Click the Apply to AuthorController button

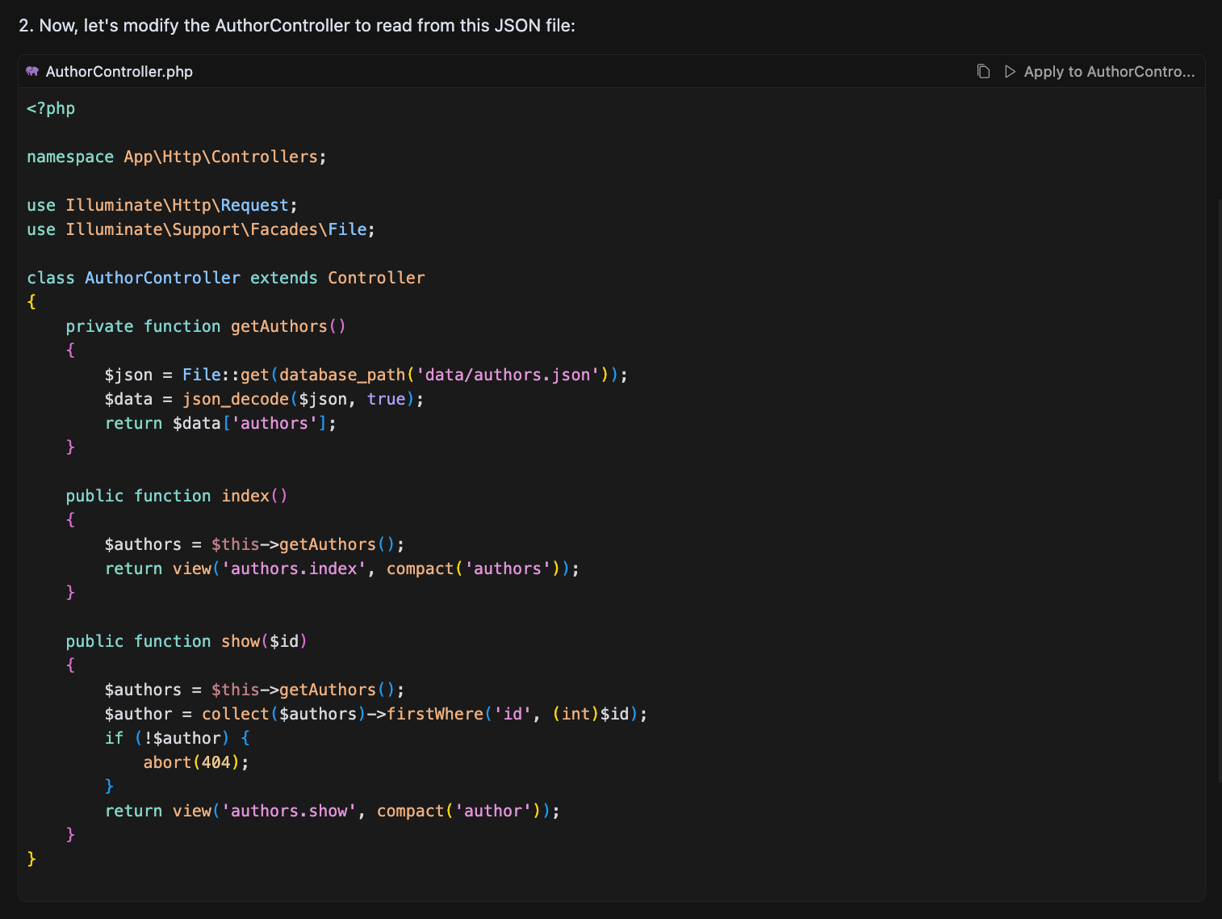pos(1109,71)
